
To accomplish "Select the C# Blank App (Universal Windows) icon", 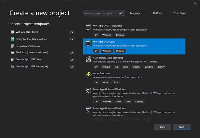I will click(88, 91).
